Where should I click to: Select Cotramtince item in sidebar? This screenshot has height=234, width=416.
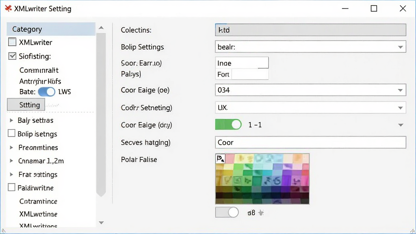coord(38,201)
